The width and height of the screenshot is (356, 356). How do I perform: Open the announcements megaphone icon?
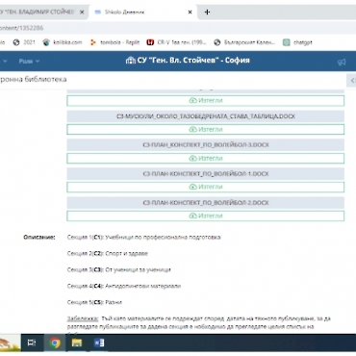(x=342, y=62)
